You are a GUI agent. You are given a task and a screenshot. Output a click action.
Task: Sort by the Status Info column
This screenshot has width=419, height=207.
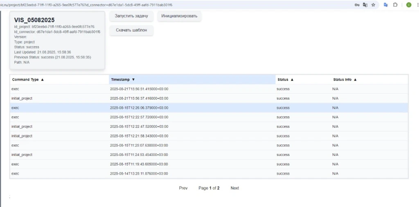tap(355, 80)
